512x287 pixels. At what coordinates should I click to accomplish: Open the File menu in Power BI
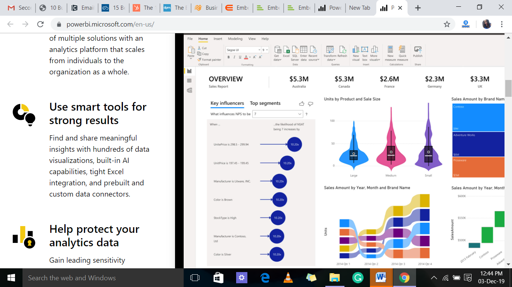pyautogui.click(x=190, y=39)
